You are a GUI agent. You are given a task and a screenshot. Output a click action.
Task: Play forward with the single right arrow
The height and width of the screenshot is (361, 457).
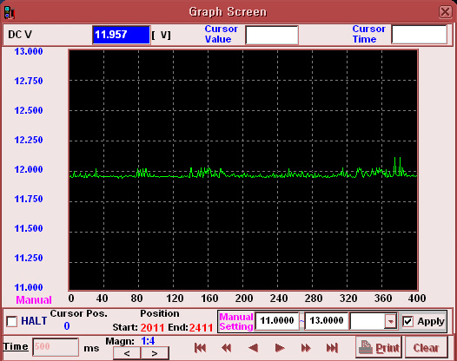[280, 348]
